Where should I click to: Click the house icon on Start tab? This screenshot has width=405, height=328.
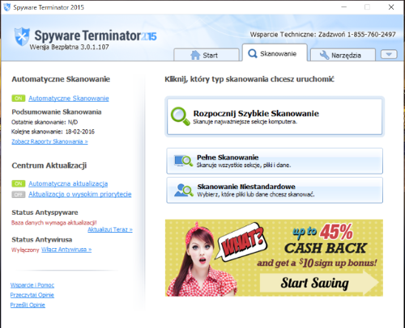[195, 55]
